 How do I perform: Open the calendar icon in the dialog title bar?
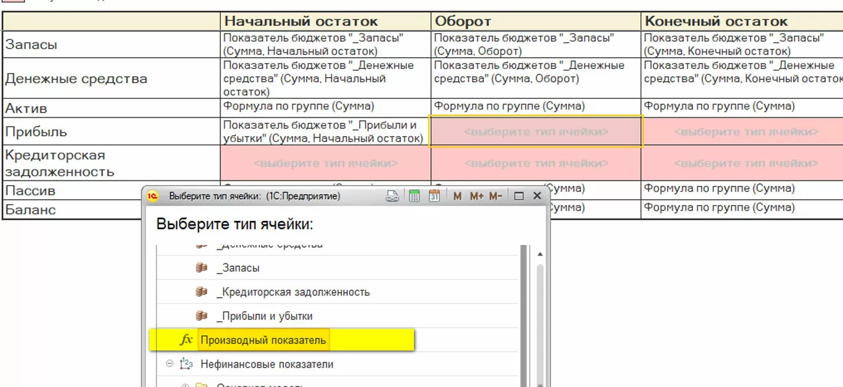coord(435,196)
